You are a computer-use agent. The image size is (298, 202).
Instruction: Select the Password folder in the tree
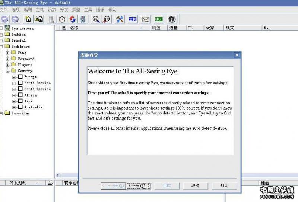26,59
